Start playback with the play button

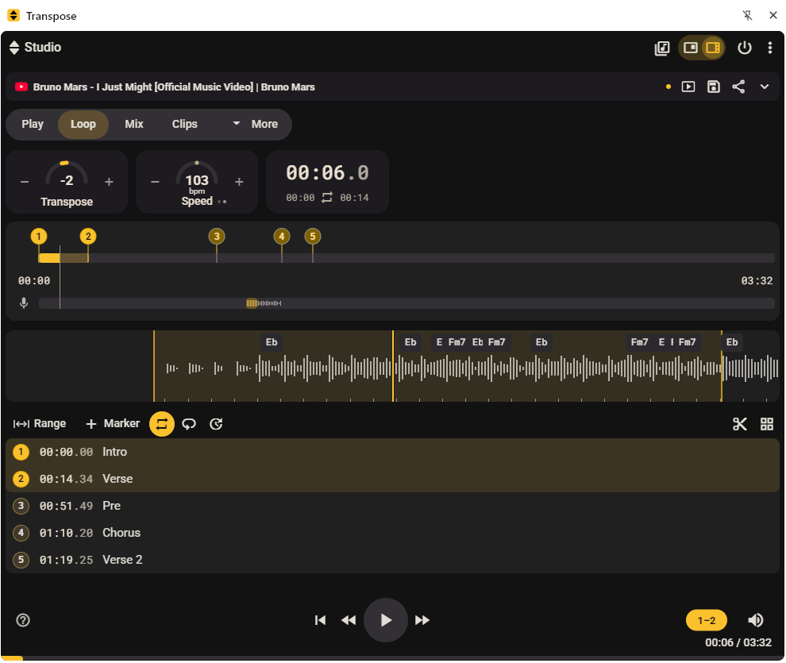coord(386,620)
